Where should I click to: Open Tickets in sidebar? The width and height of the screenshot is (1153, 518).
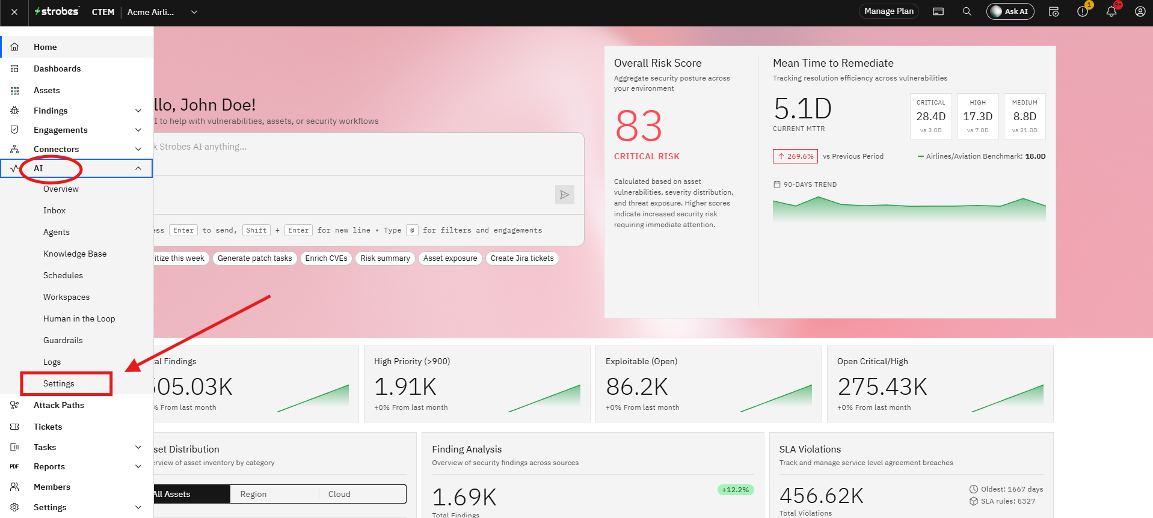point(77,427)
